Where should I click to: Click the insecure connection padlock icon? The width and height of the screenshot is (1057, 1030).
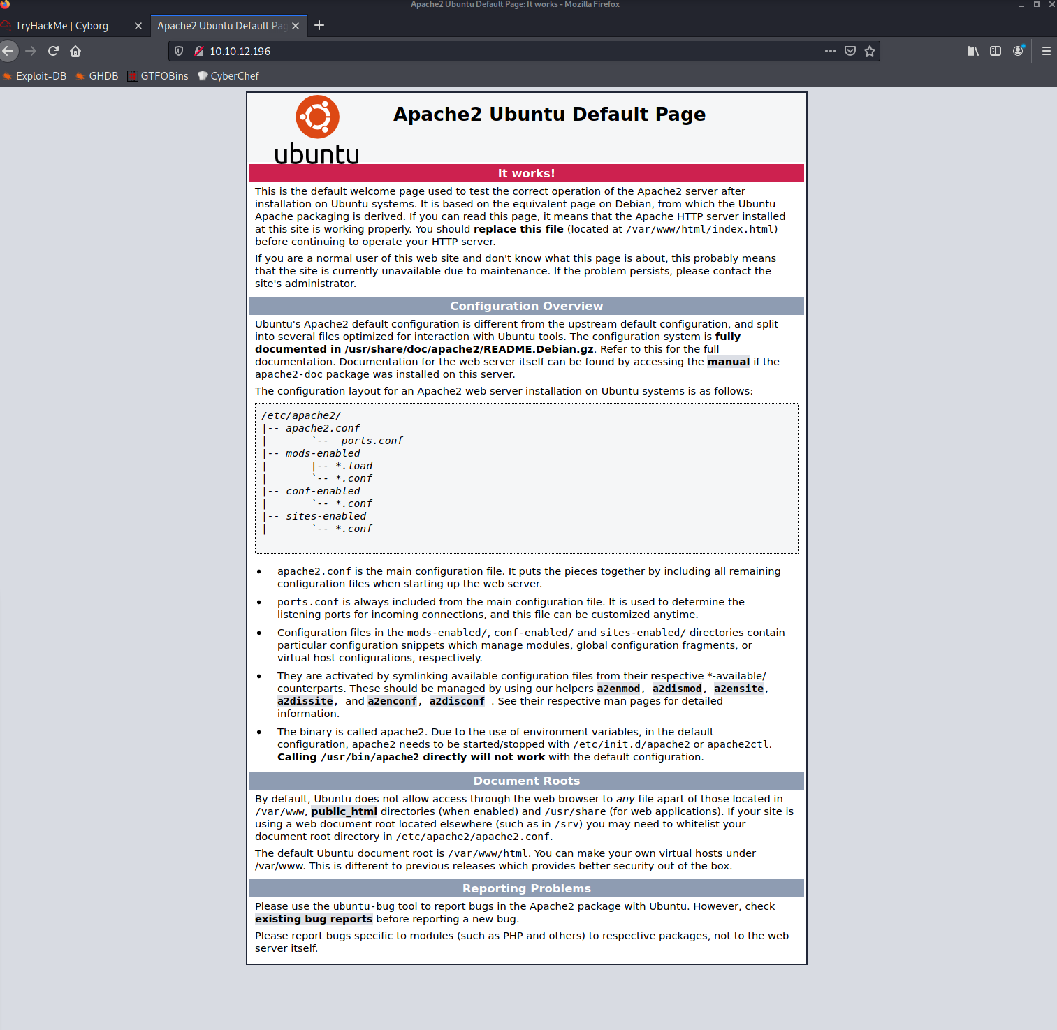pos(199,51)
